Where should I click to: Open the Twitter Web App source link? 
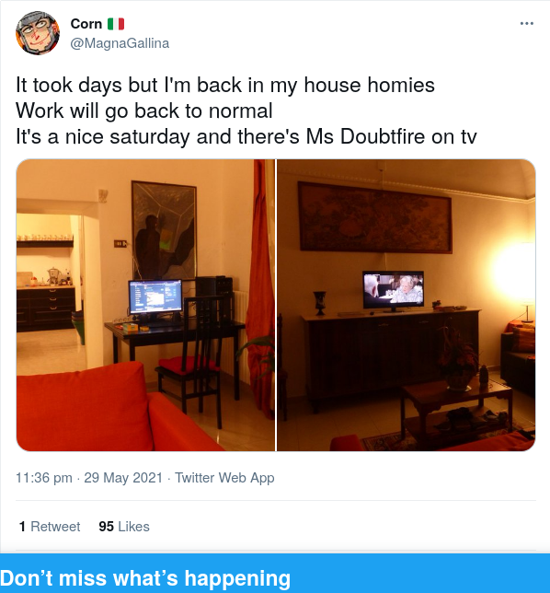(x=224, y=478)
